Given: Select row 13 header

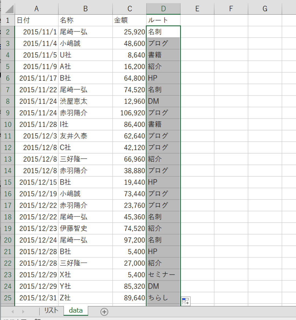Looking at the screenshot, I should click(8, 159).
